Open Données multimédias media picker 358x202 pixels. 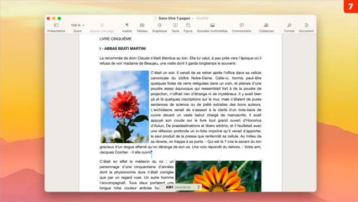(x=212, y=25)
